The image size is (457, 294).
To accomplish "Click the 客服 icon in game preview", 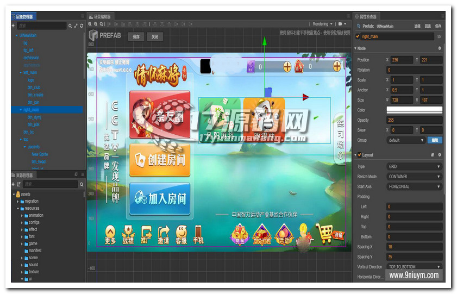I will coord(181,235).
